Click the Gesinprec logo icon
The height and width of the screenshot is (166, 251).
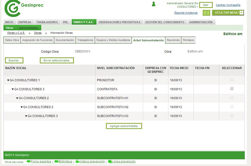click(x=12, y=8)
